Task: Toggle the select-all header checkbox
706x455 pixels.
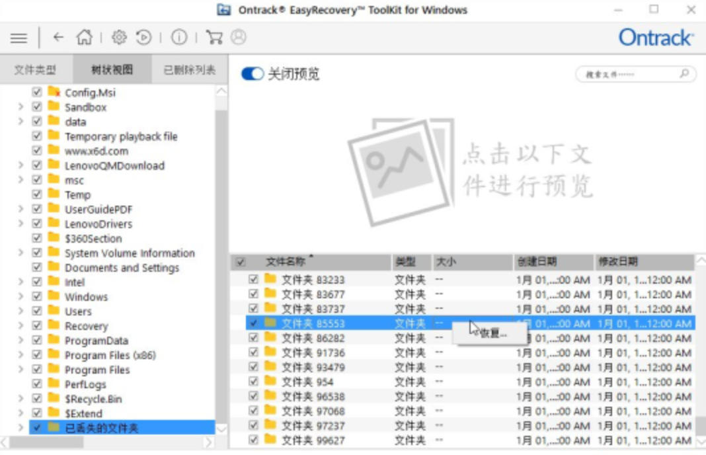Action: [241, 262]
